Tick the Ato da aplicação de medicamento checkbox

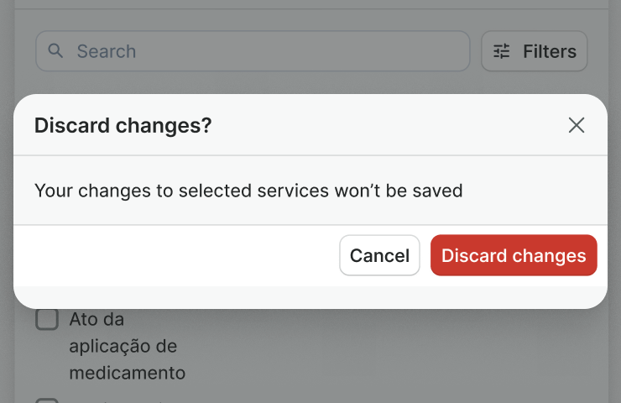tap(47, 319)
